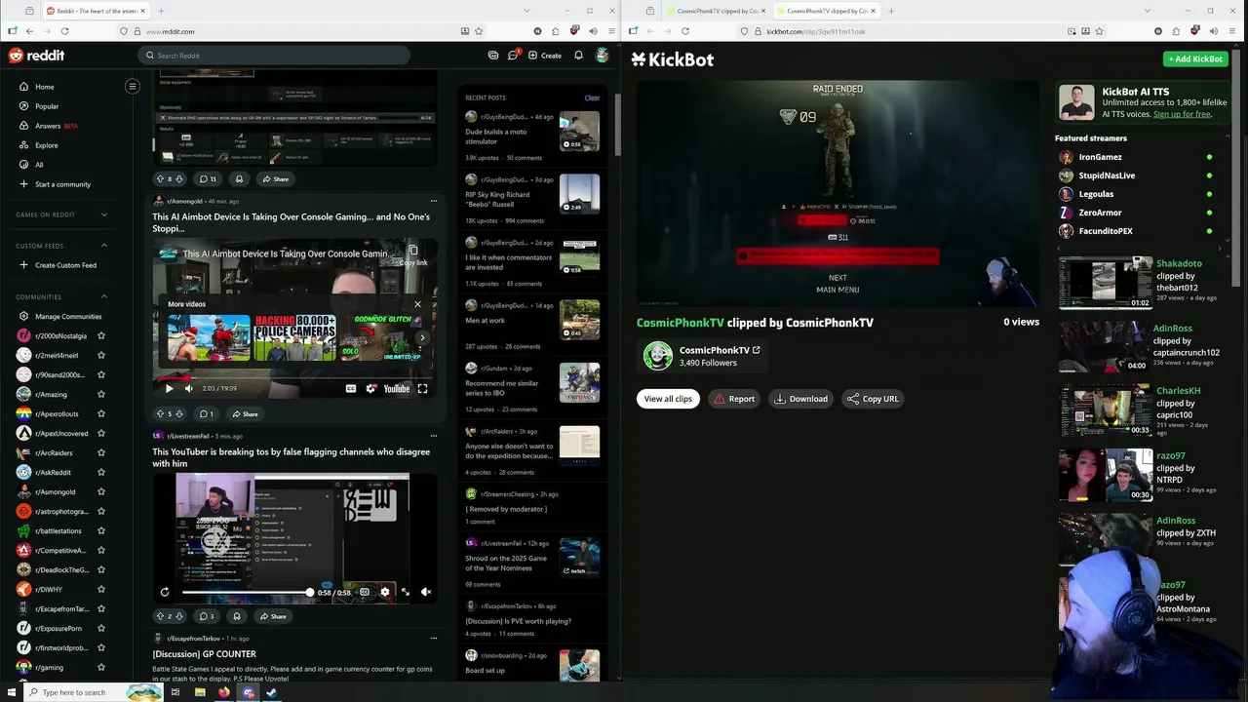Click the Search Reddit field
The height and width of the screenshot is (702, 1248).
(273, 56)
